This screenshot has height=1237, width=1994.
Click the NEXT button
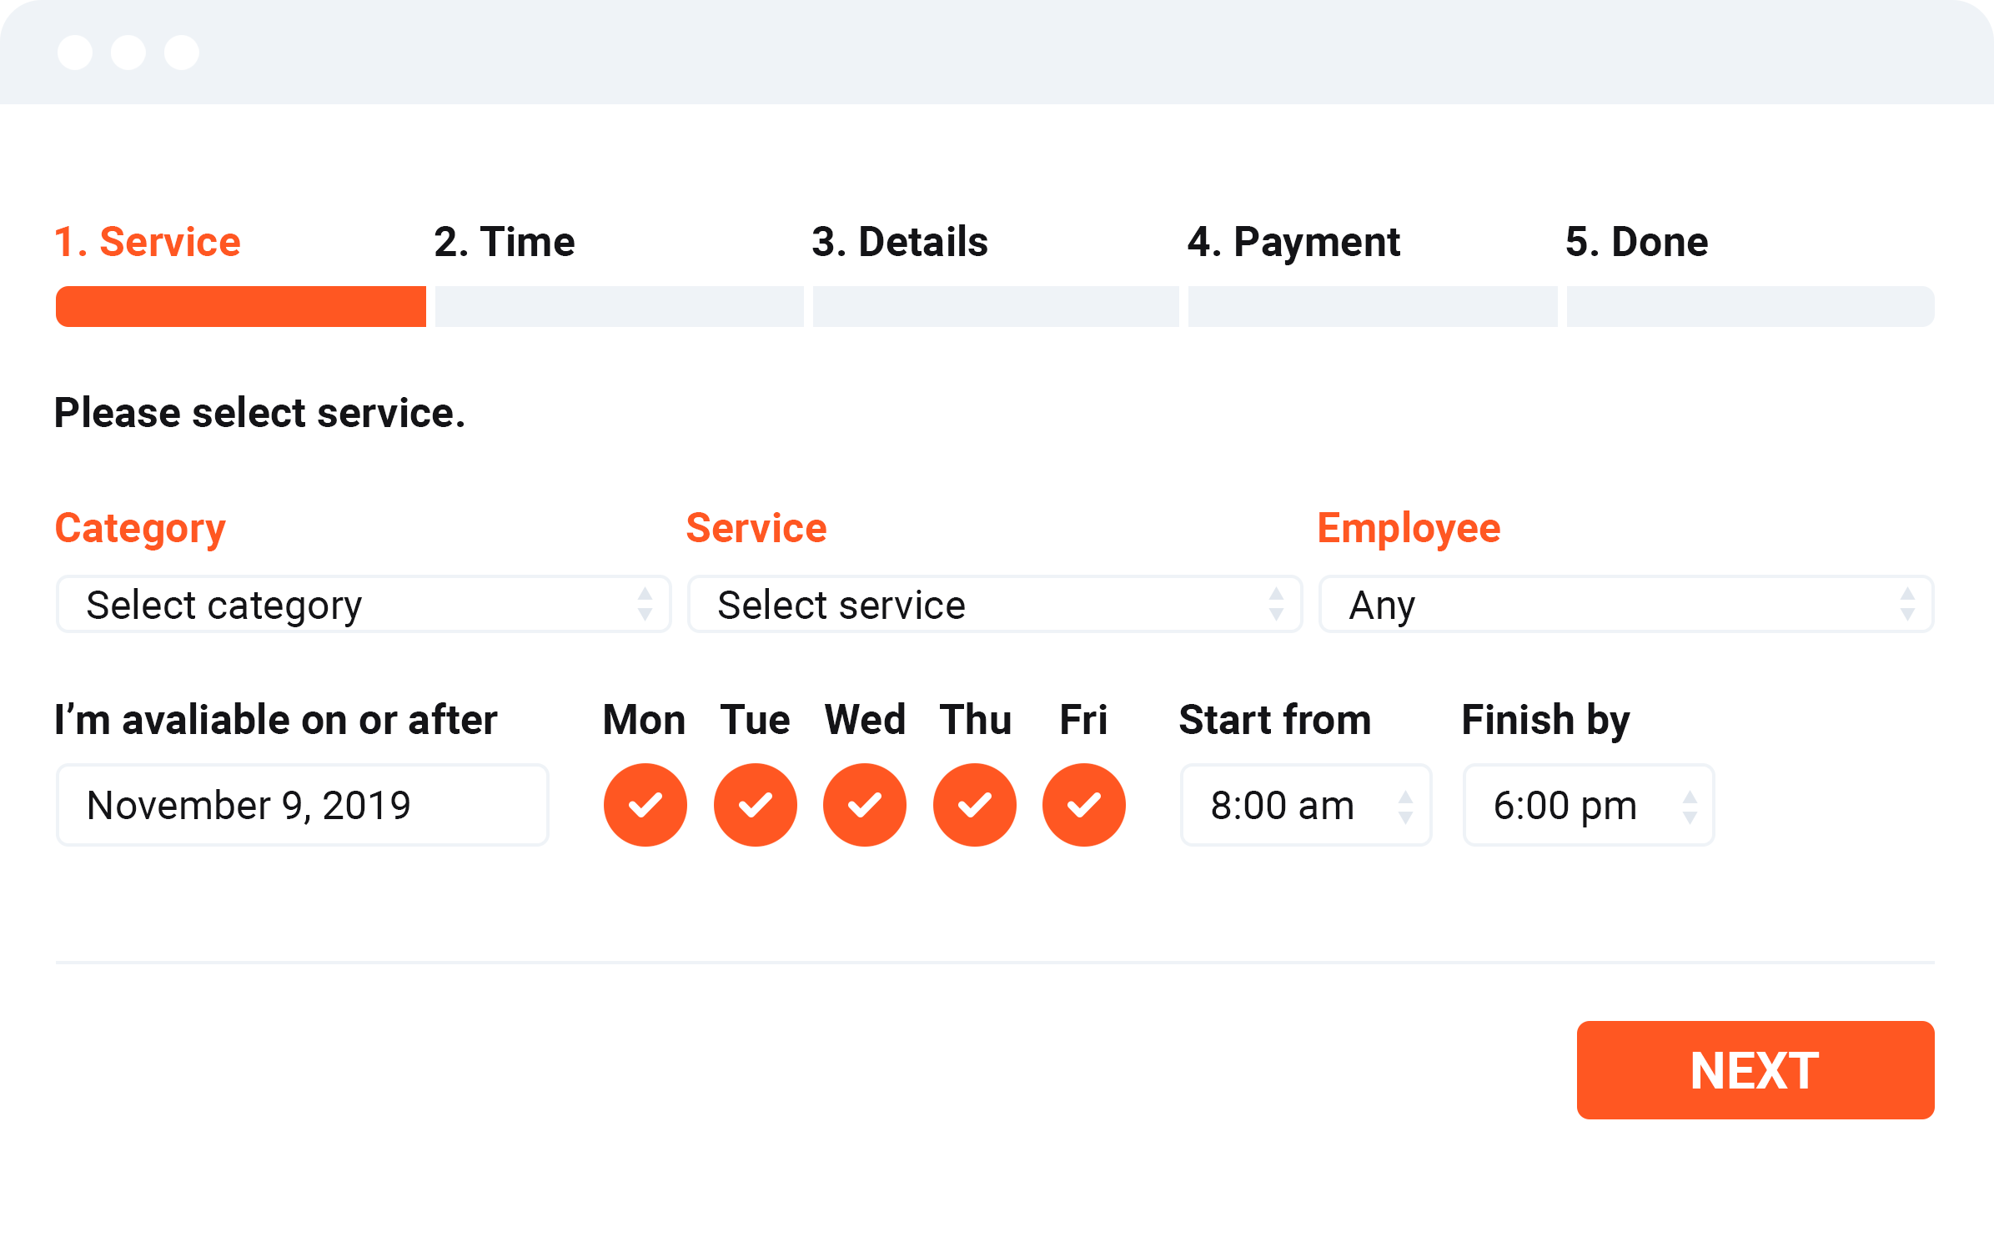coord(1755,1070)
